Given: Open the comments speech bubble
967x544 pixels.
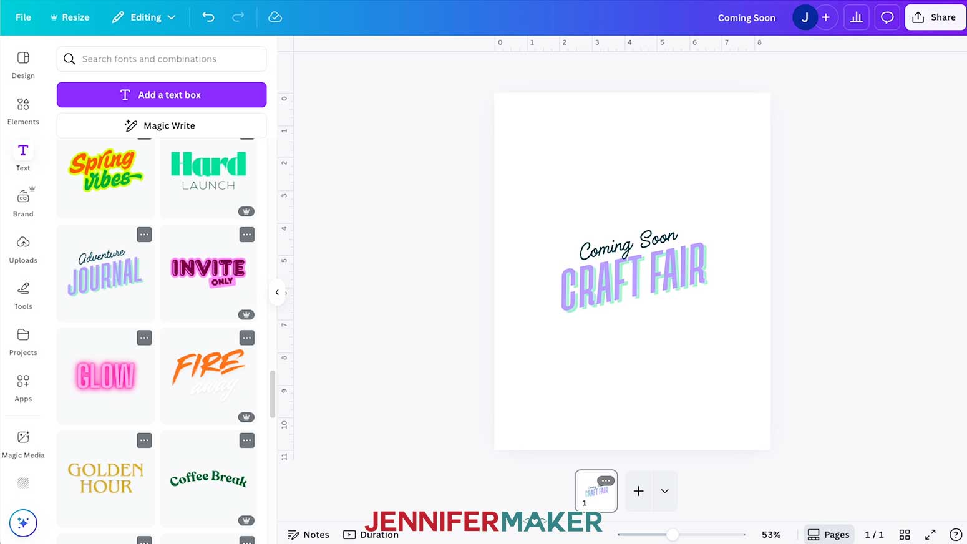Looking at the screenshot, I should point(887,17).
